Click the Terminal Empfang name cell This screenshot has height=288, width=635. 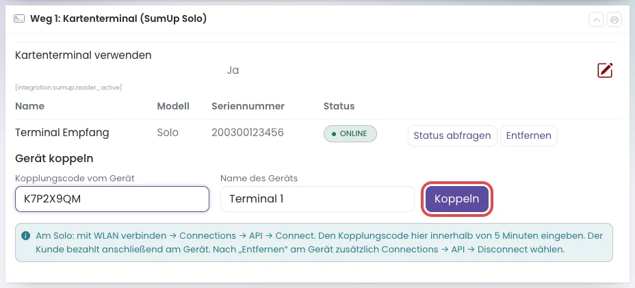tap(62, 133)
